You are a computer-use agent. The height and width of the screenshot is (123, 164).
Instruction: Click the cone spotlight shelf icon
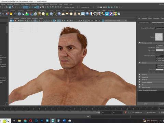point(75,14)
